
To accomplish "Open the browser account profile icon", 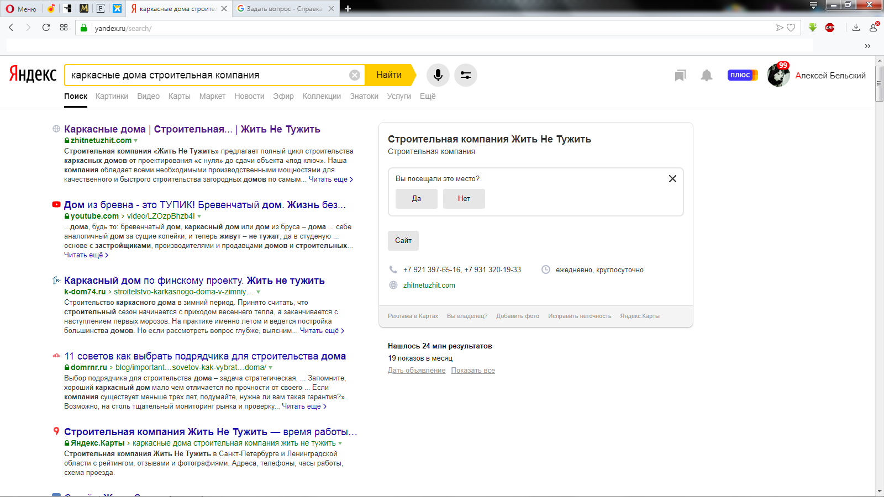I will pos(874,27).
